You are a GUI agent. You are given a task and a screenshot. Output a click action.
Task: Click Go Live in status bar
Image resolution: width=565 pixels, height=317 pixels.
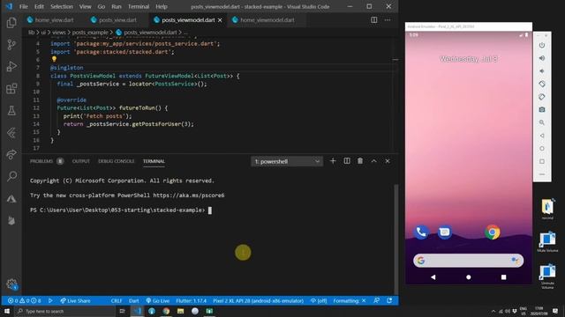pos(158,300)
